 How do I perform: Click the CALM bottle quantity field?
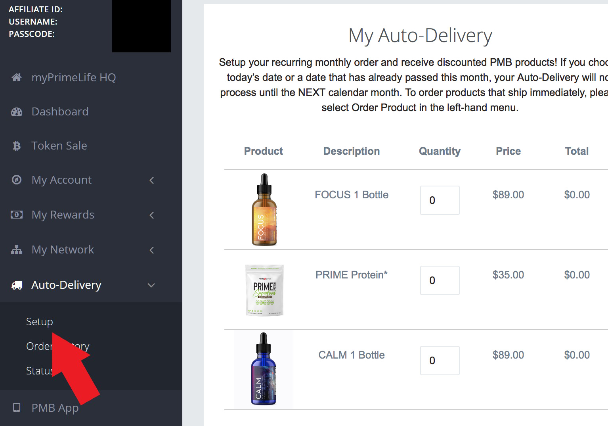pyautogui.click(x=440, y=361)
